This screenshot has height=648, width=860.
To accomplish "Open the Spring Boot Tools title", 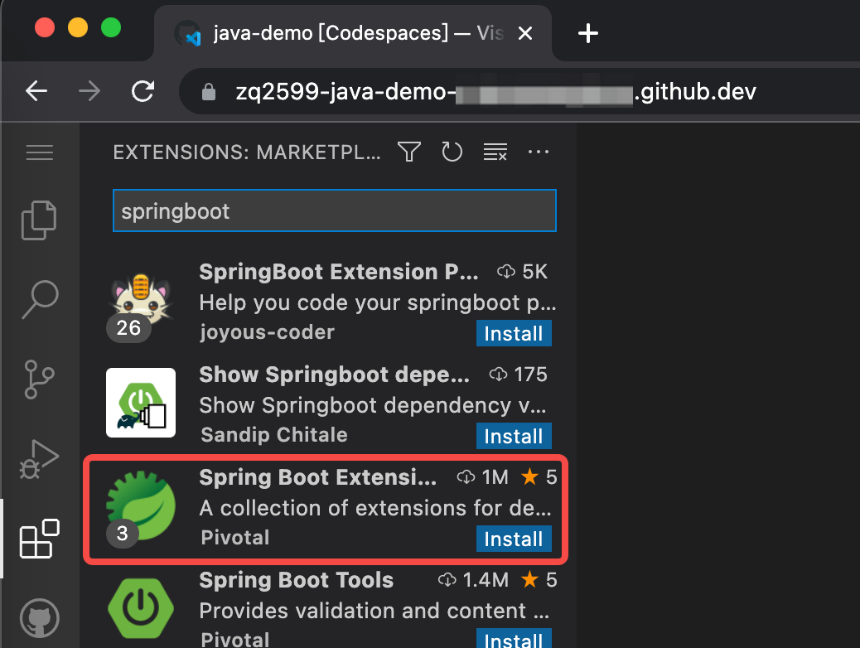I will coord(296,580).
